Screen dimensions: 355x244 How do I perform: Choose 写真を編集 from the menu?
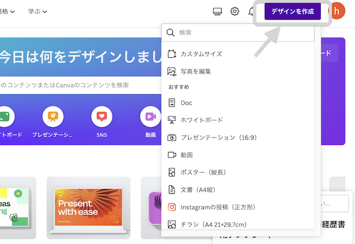pyautogui.click(x=196, y=71)
